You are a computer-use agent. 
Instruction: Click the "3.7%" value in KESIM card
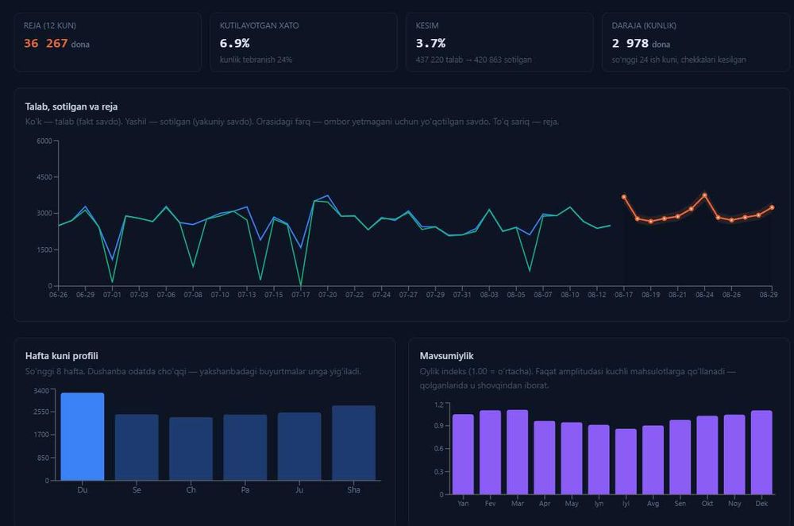430,44
